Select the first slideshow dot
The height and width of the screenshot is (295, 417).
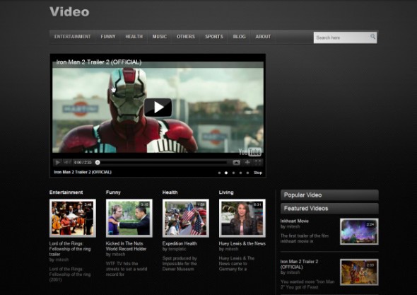pyautogui.click(x=219, y=173)
